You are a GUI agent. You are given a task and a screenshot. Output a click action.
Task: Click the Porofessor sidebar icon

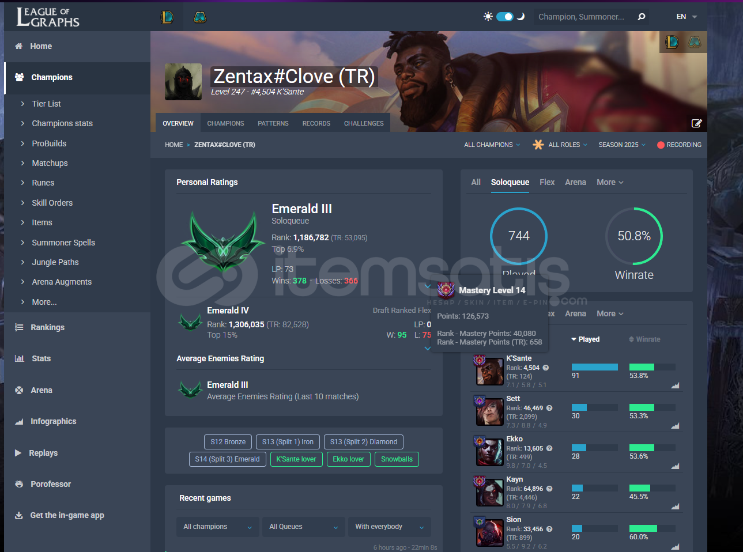[x=19, y=484]
